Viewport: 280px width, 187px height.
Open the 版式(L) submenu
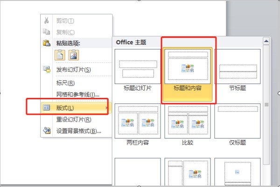(x=77, y=108)
